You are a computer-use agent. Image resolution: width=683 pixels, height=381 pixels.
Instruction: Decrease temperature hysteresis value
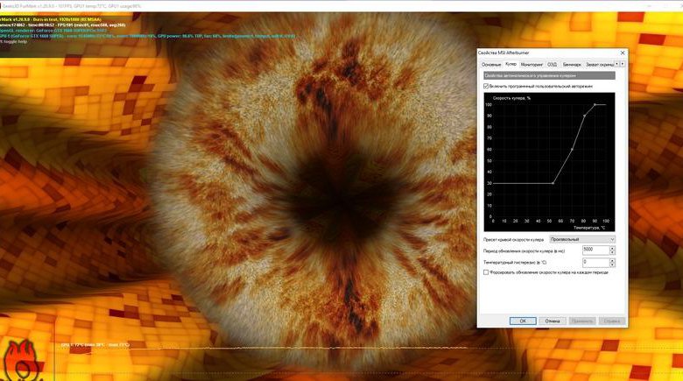[612, 265]
